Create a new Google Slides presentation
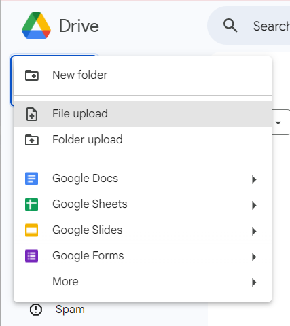 (x=143, y=230)
